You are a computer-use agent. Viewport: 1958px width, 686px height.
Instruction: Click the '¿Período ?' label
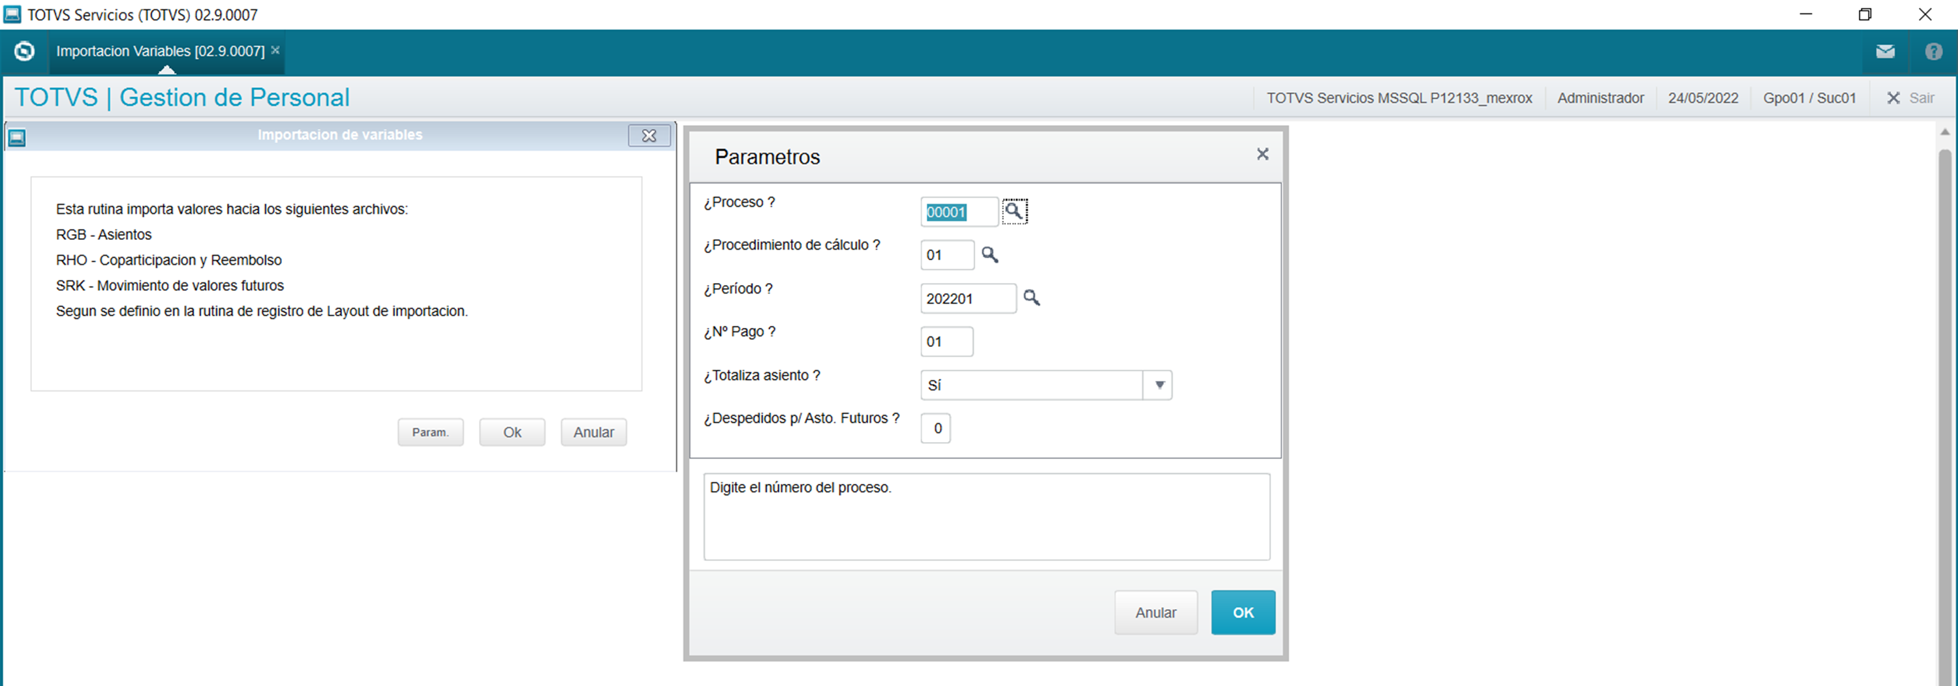coord(738,289)
